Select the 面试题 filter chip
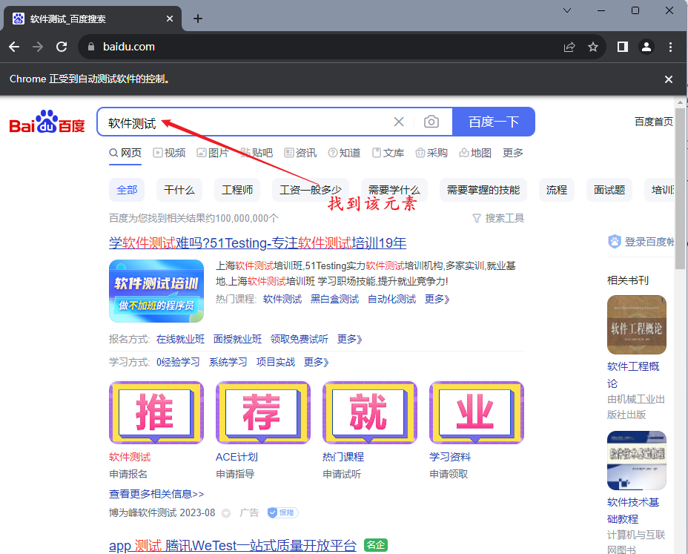This screenshot has height=554, width=688. click(x=609, y=190)
